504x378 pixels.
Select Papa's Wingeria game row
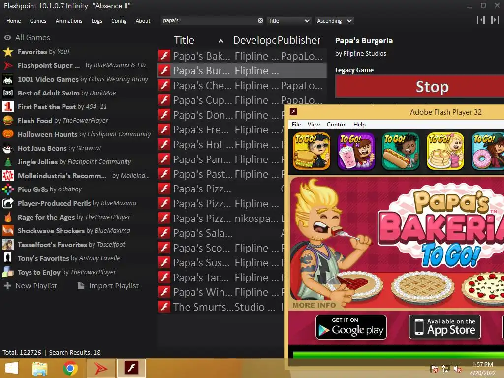pos(221,292)
